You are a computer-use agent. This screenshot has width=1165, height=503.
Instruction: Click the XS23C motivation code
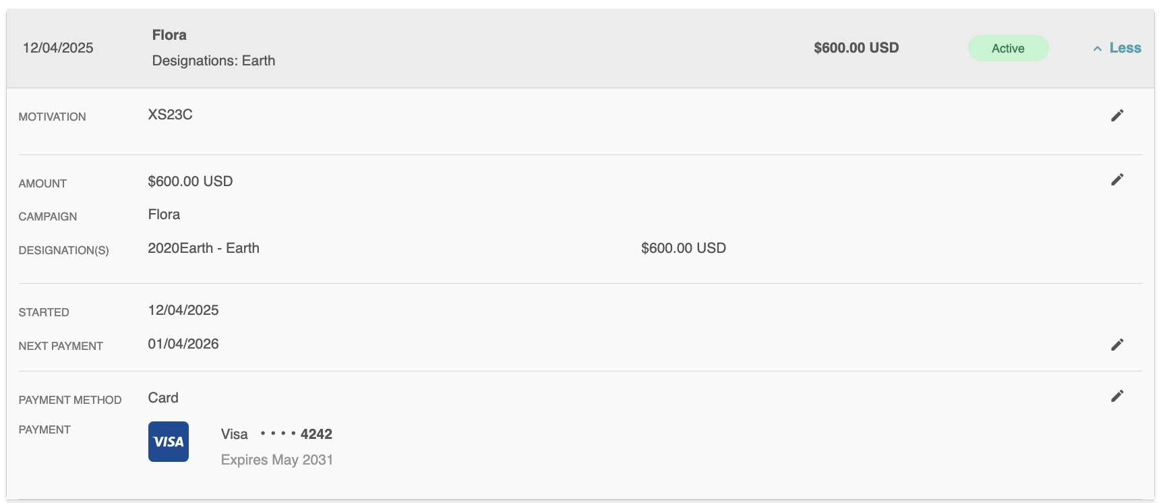171,115
